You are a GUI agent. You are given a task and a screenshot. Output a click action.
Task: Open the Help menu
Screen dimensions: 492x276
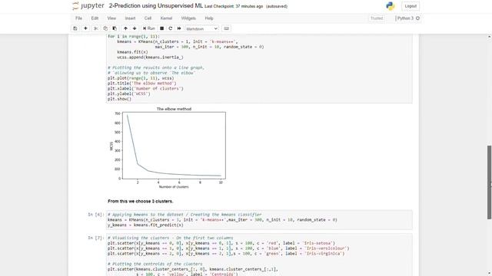(x=209, y=18)
